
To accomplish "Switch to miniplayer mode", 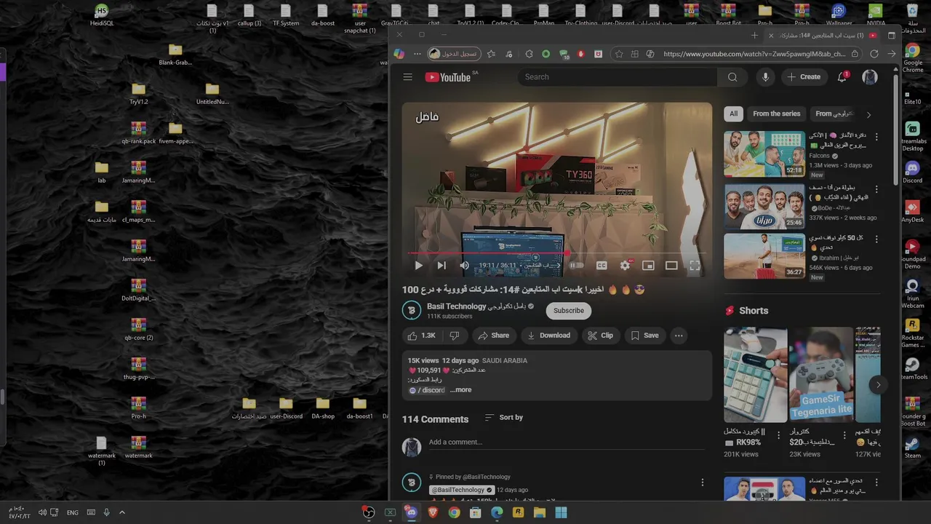I will click(648, 266).
